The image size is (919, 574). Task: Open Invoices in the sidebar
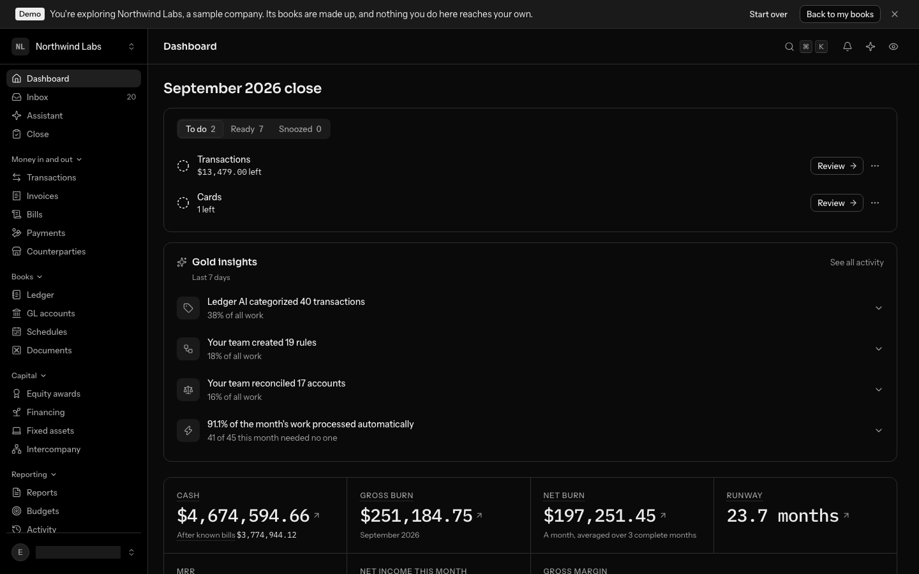click(73, 196)
